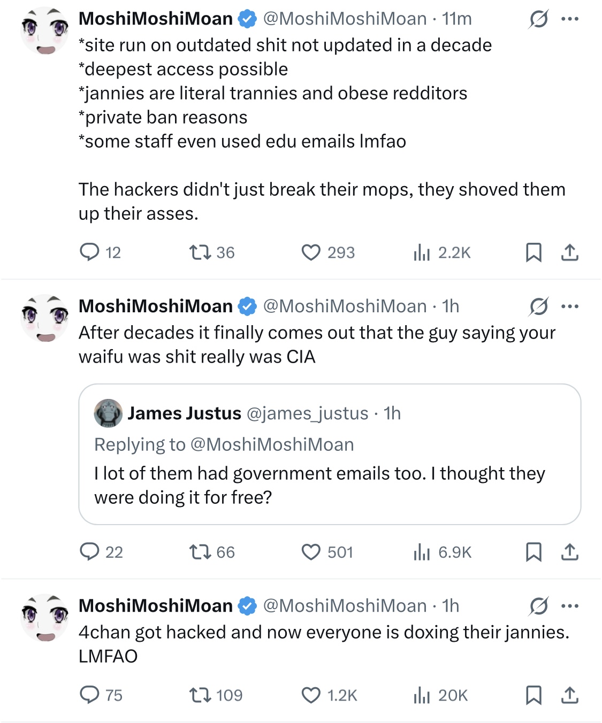Repost the tweet with 66 reposts
This screenshot has width=602, height=723.
(x=200, y=551)
